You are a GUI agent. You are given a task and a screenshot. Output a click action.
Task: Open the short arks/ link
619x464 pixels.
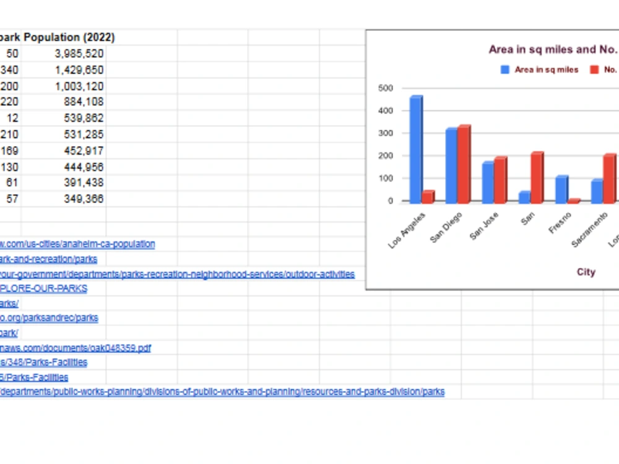point(9,303)
